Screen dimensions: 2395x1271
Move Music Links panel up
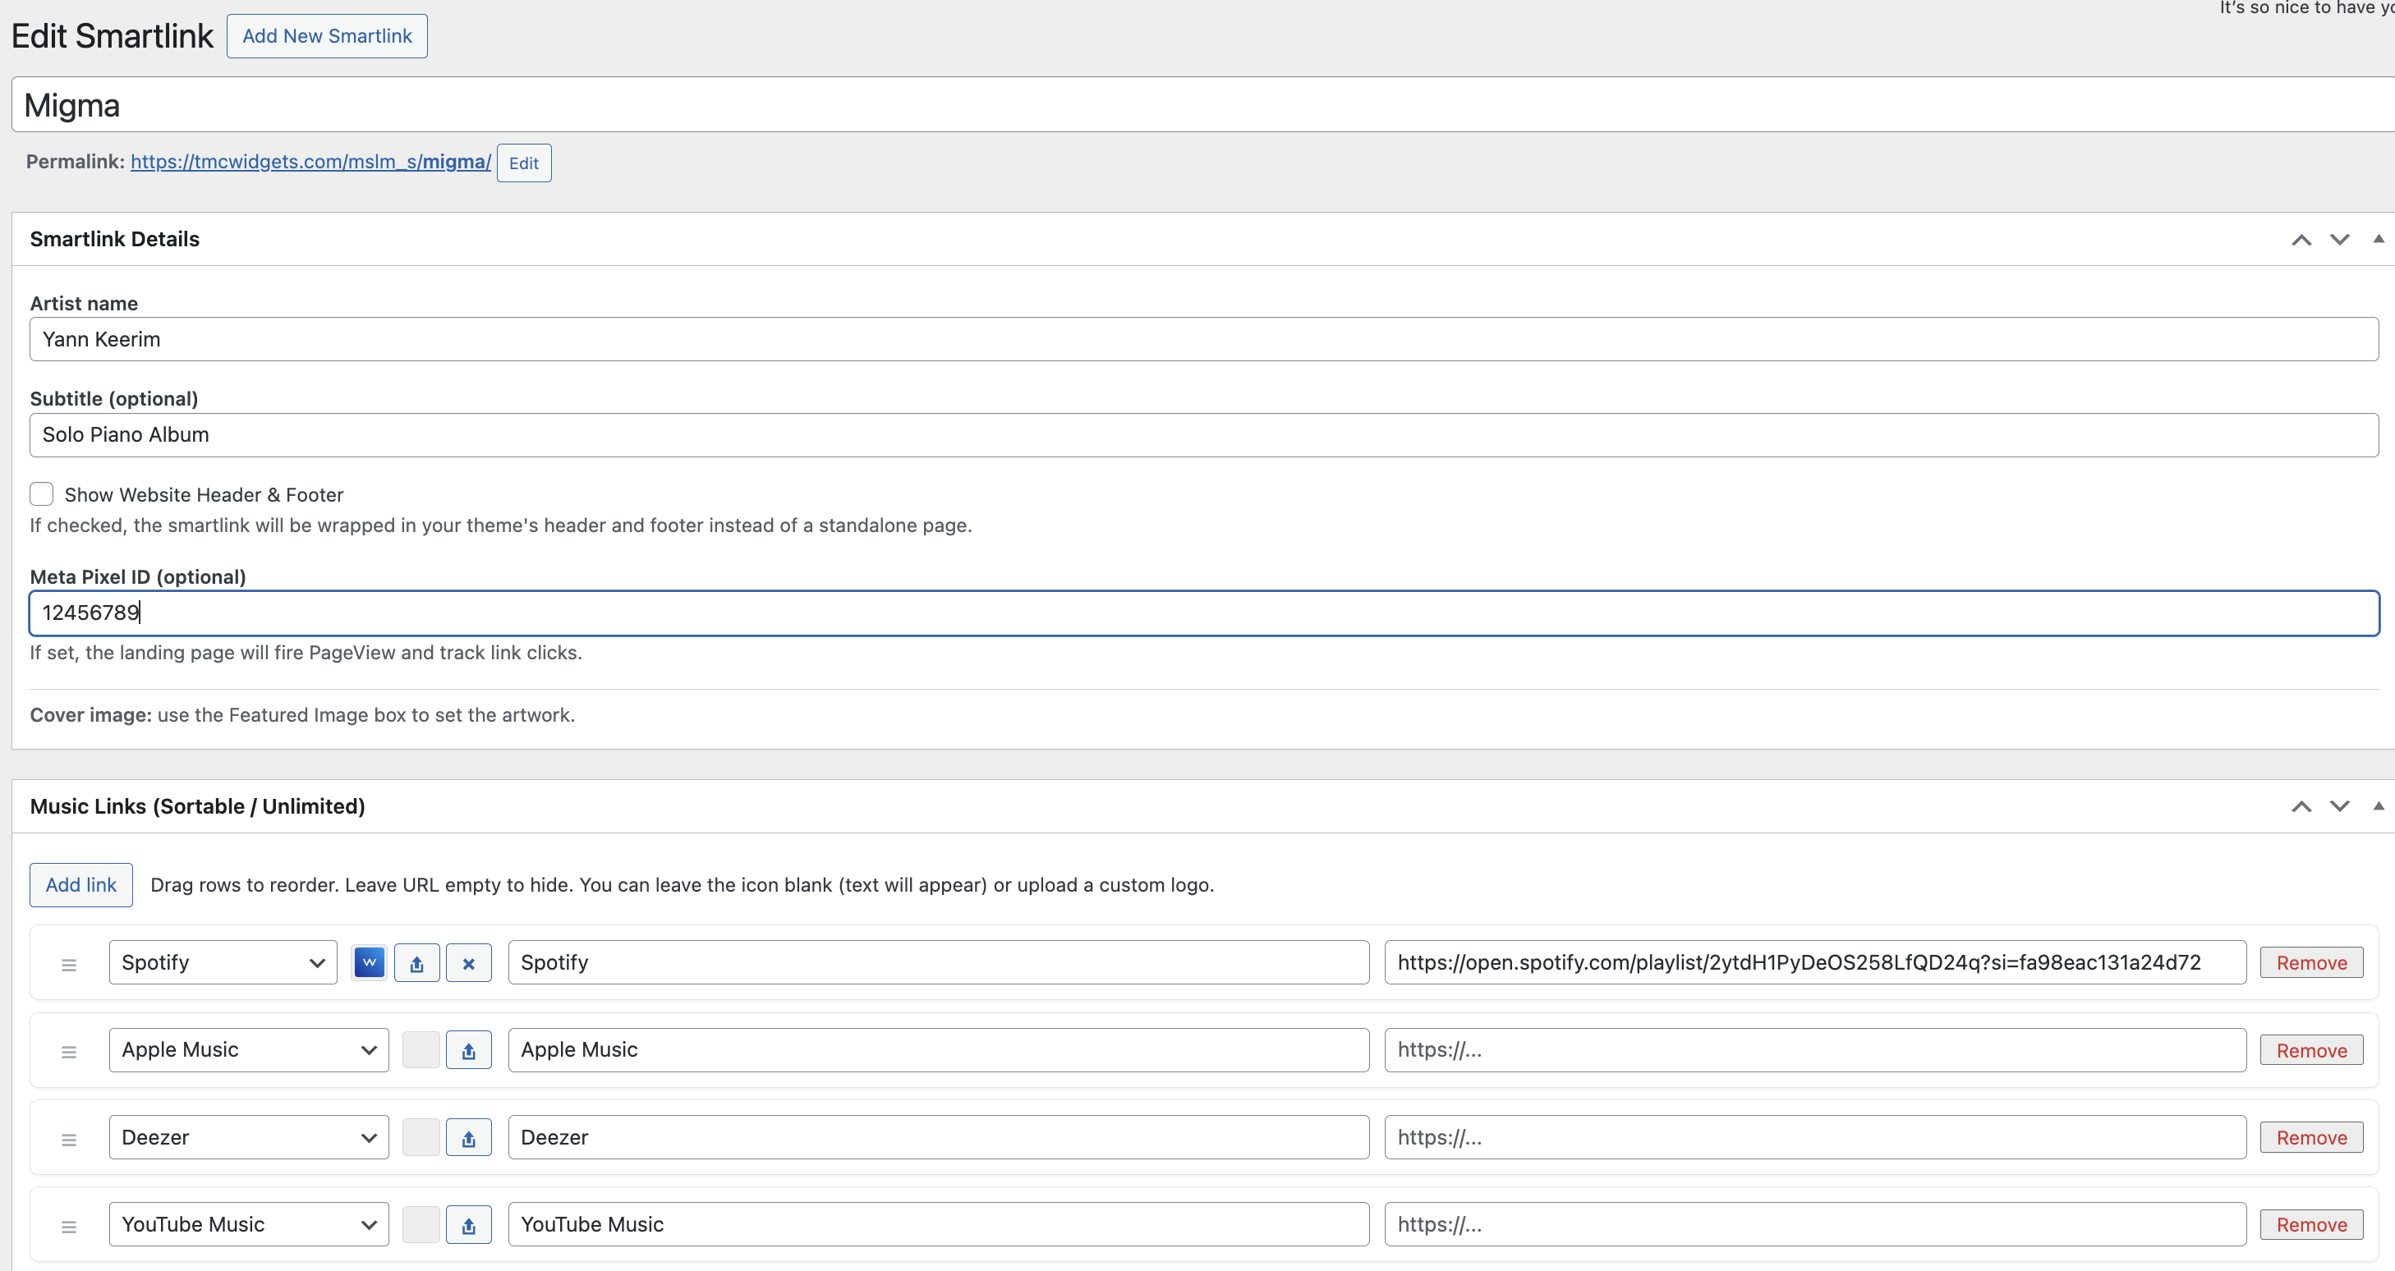coord(2301,806)
